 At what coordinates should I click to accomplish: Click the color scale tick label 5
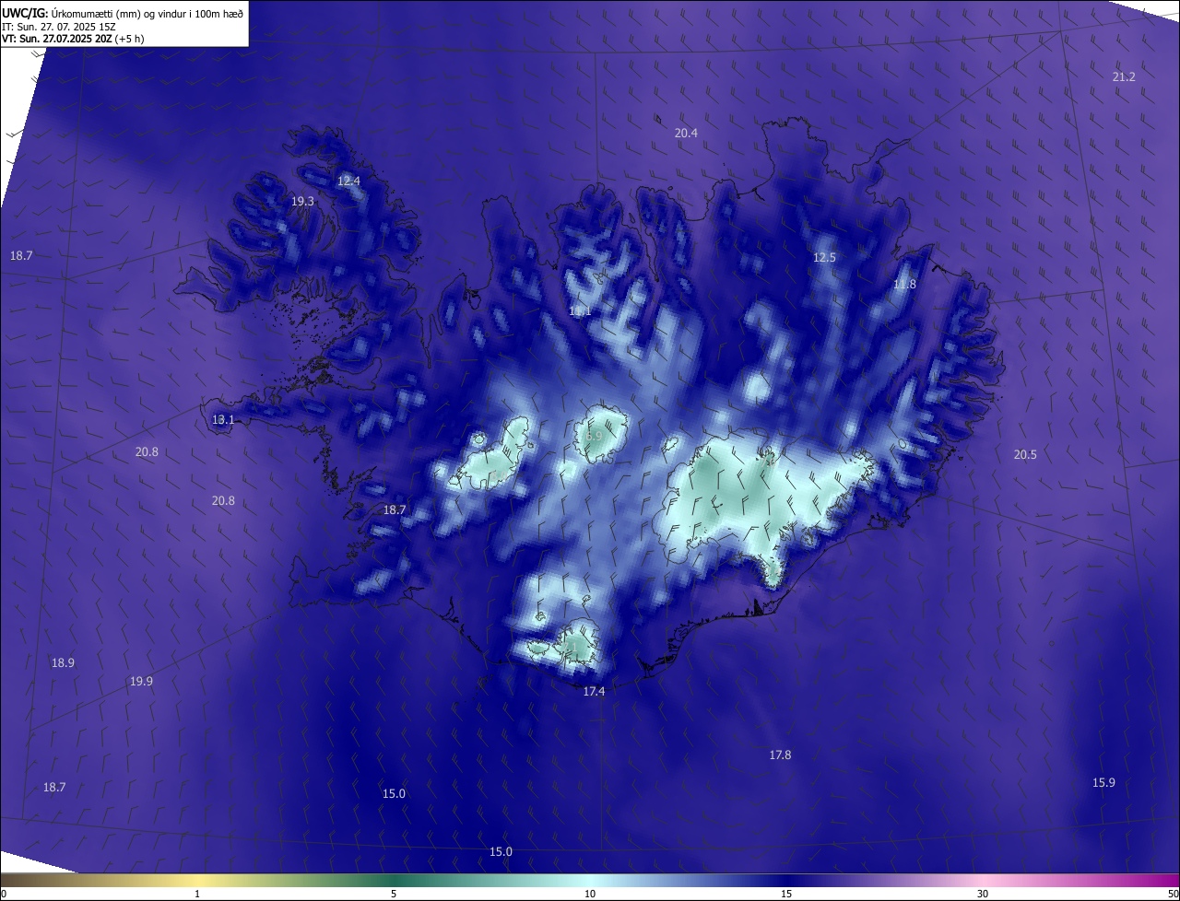click(394, 894)
